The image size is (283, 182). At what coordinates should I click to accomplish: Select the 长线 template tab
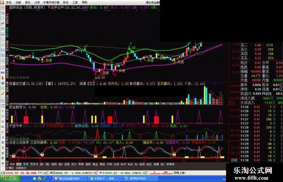tap(116, 164)
